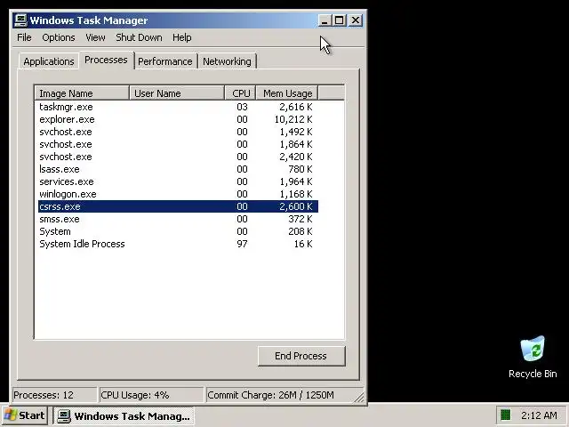
Task: Open the Options menu
Action: (59, 37)
